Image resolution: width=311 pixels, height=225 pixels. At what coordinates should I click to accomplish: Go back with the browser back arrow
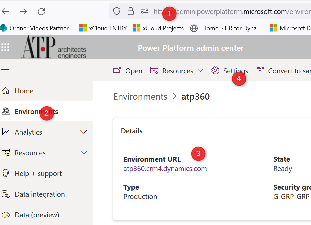(5, 12)
